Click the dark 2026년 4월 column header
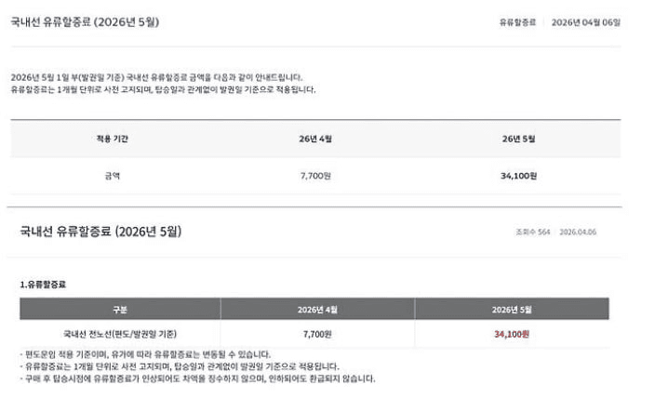This screenshot has height=398, width=668. [317, 310]
